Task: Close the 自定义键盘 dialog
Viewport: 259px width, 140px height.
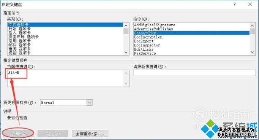Action: [250, 5]
